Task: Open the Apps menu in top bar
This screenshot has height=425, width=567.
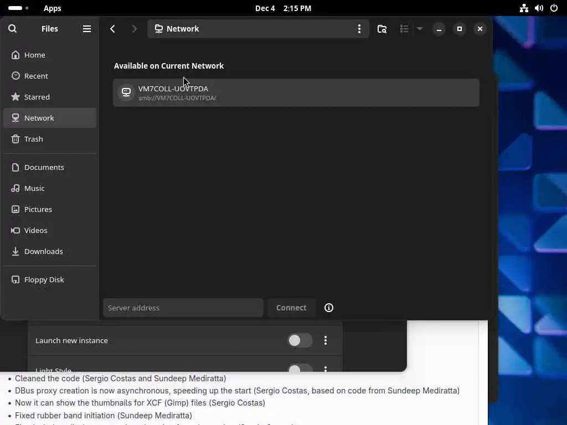Action: (53, 8)
